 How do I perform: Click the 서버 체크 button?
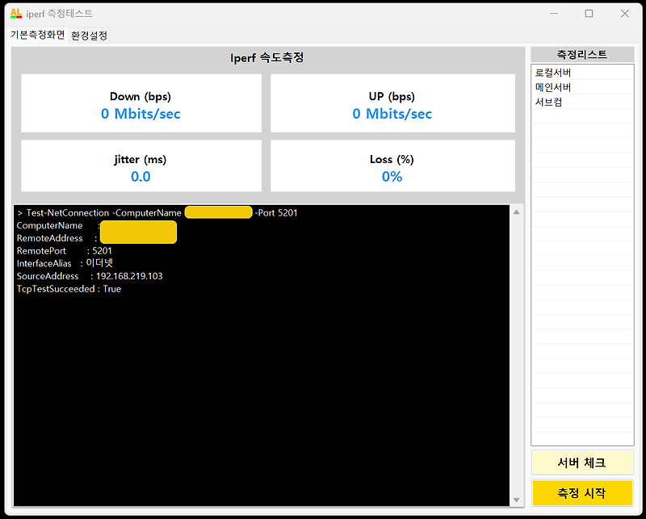coord(581,462)
